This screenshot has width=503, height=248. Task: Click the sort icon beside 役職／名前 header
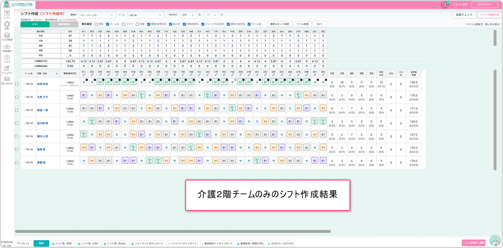coord(57,73)
